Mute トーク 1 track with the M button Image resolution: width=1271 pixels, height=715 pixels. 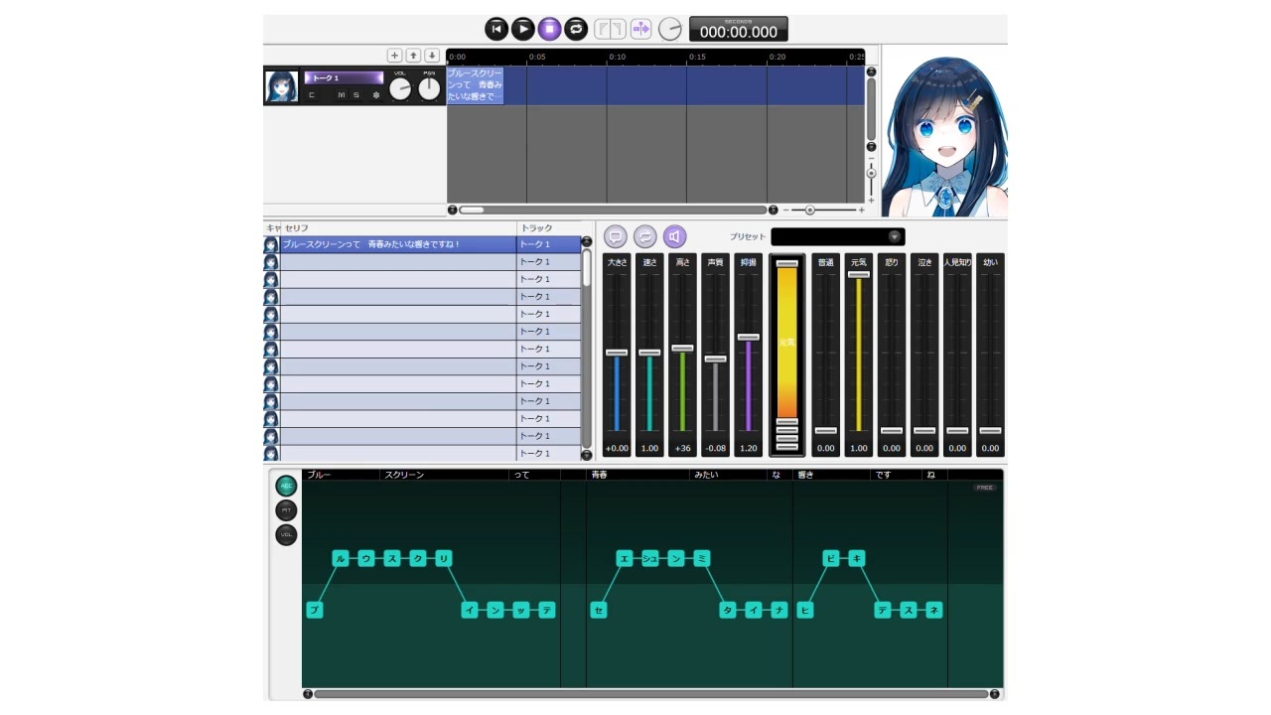(342, 95)
